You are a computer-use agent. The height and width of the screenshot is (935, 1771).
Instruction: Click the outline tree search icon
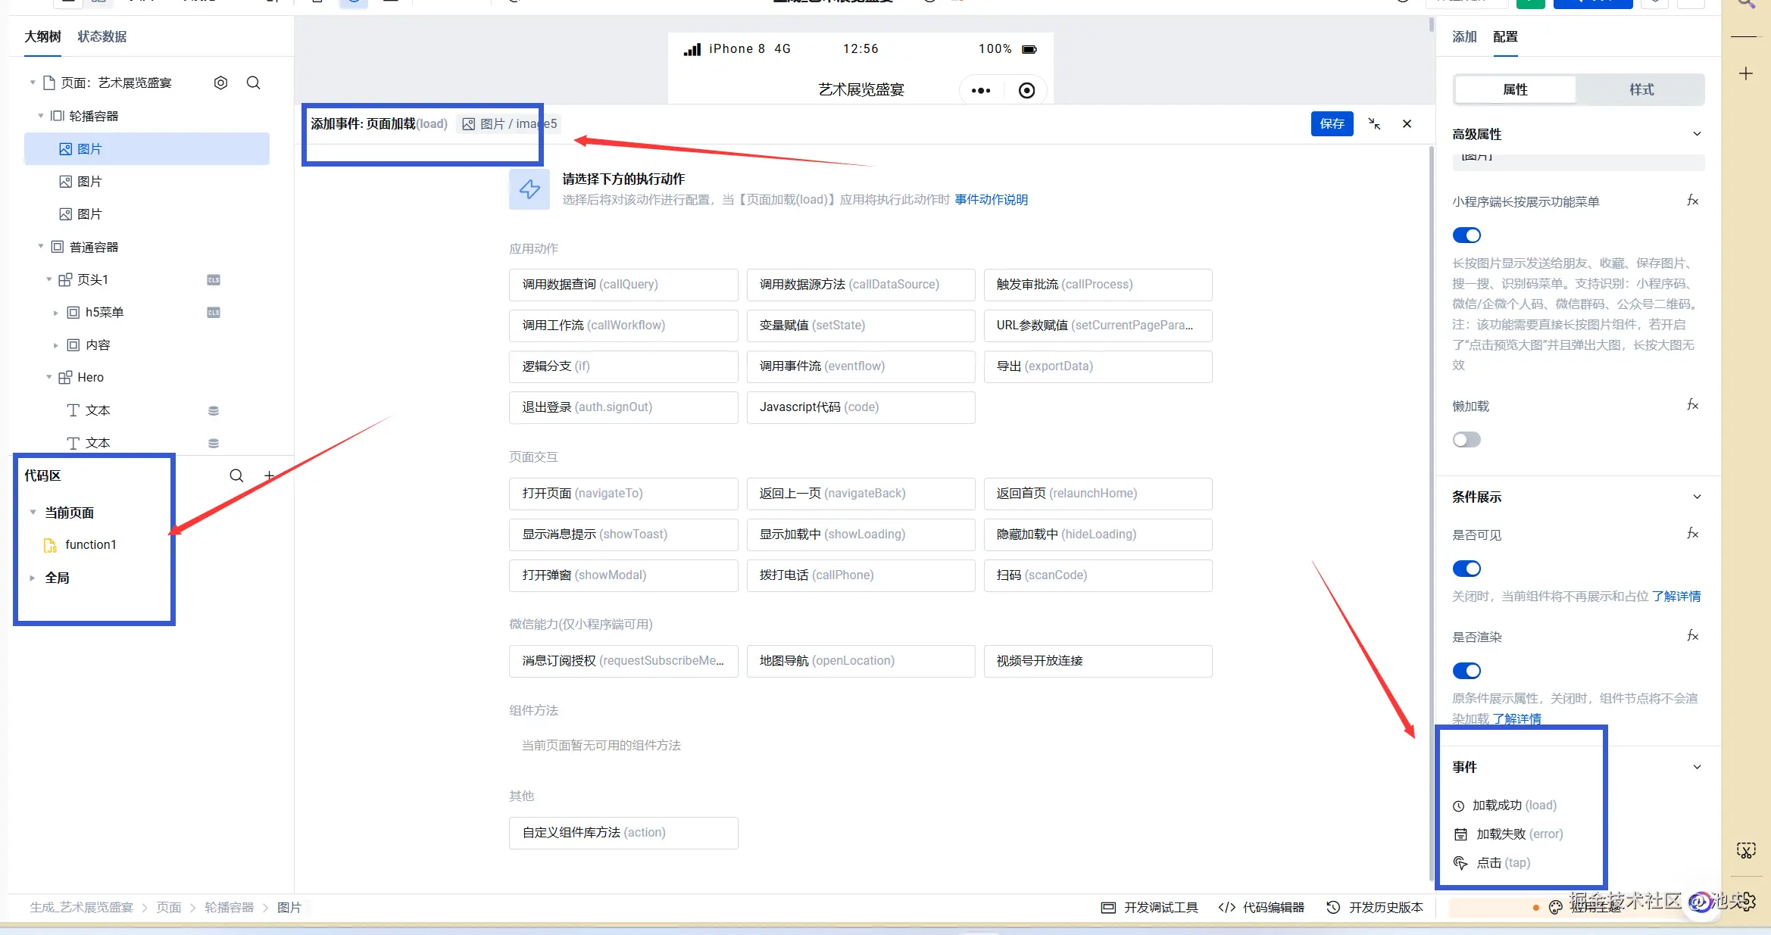(254, 83)
